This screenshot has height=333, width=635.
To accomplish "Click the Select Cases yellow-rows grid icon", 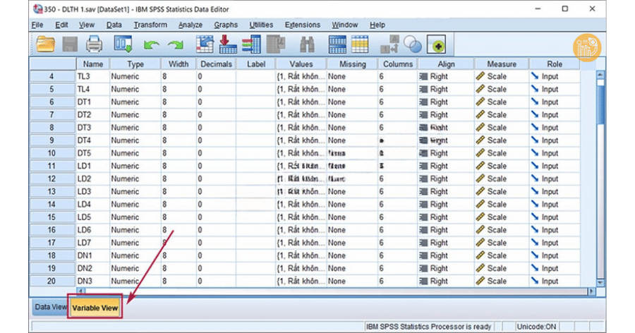I will pyautogui.click(x=360, y=44).
